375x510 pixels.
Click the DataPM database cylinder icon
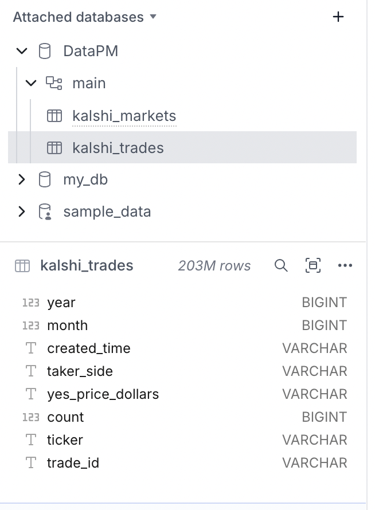tap(44, 51)
